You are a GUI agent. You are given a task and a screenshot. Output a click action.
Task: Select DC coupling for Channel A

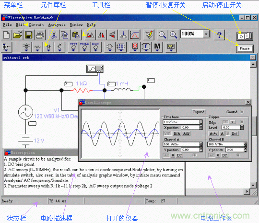click(179, 155)
